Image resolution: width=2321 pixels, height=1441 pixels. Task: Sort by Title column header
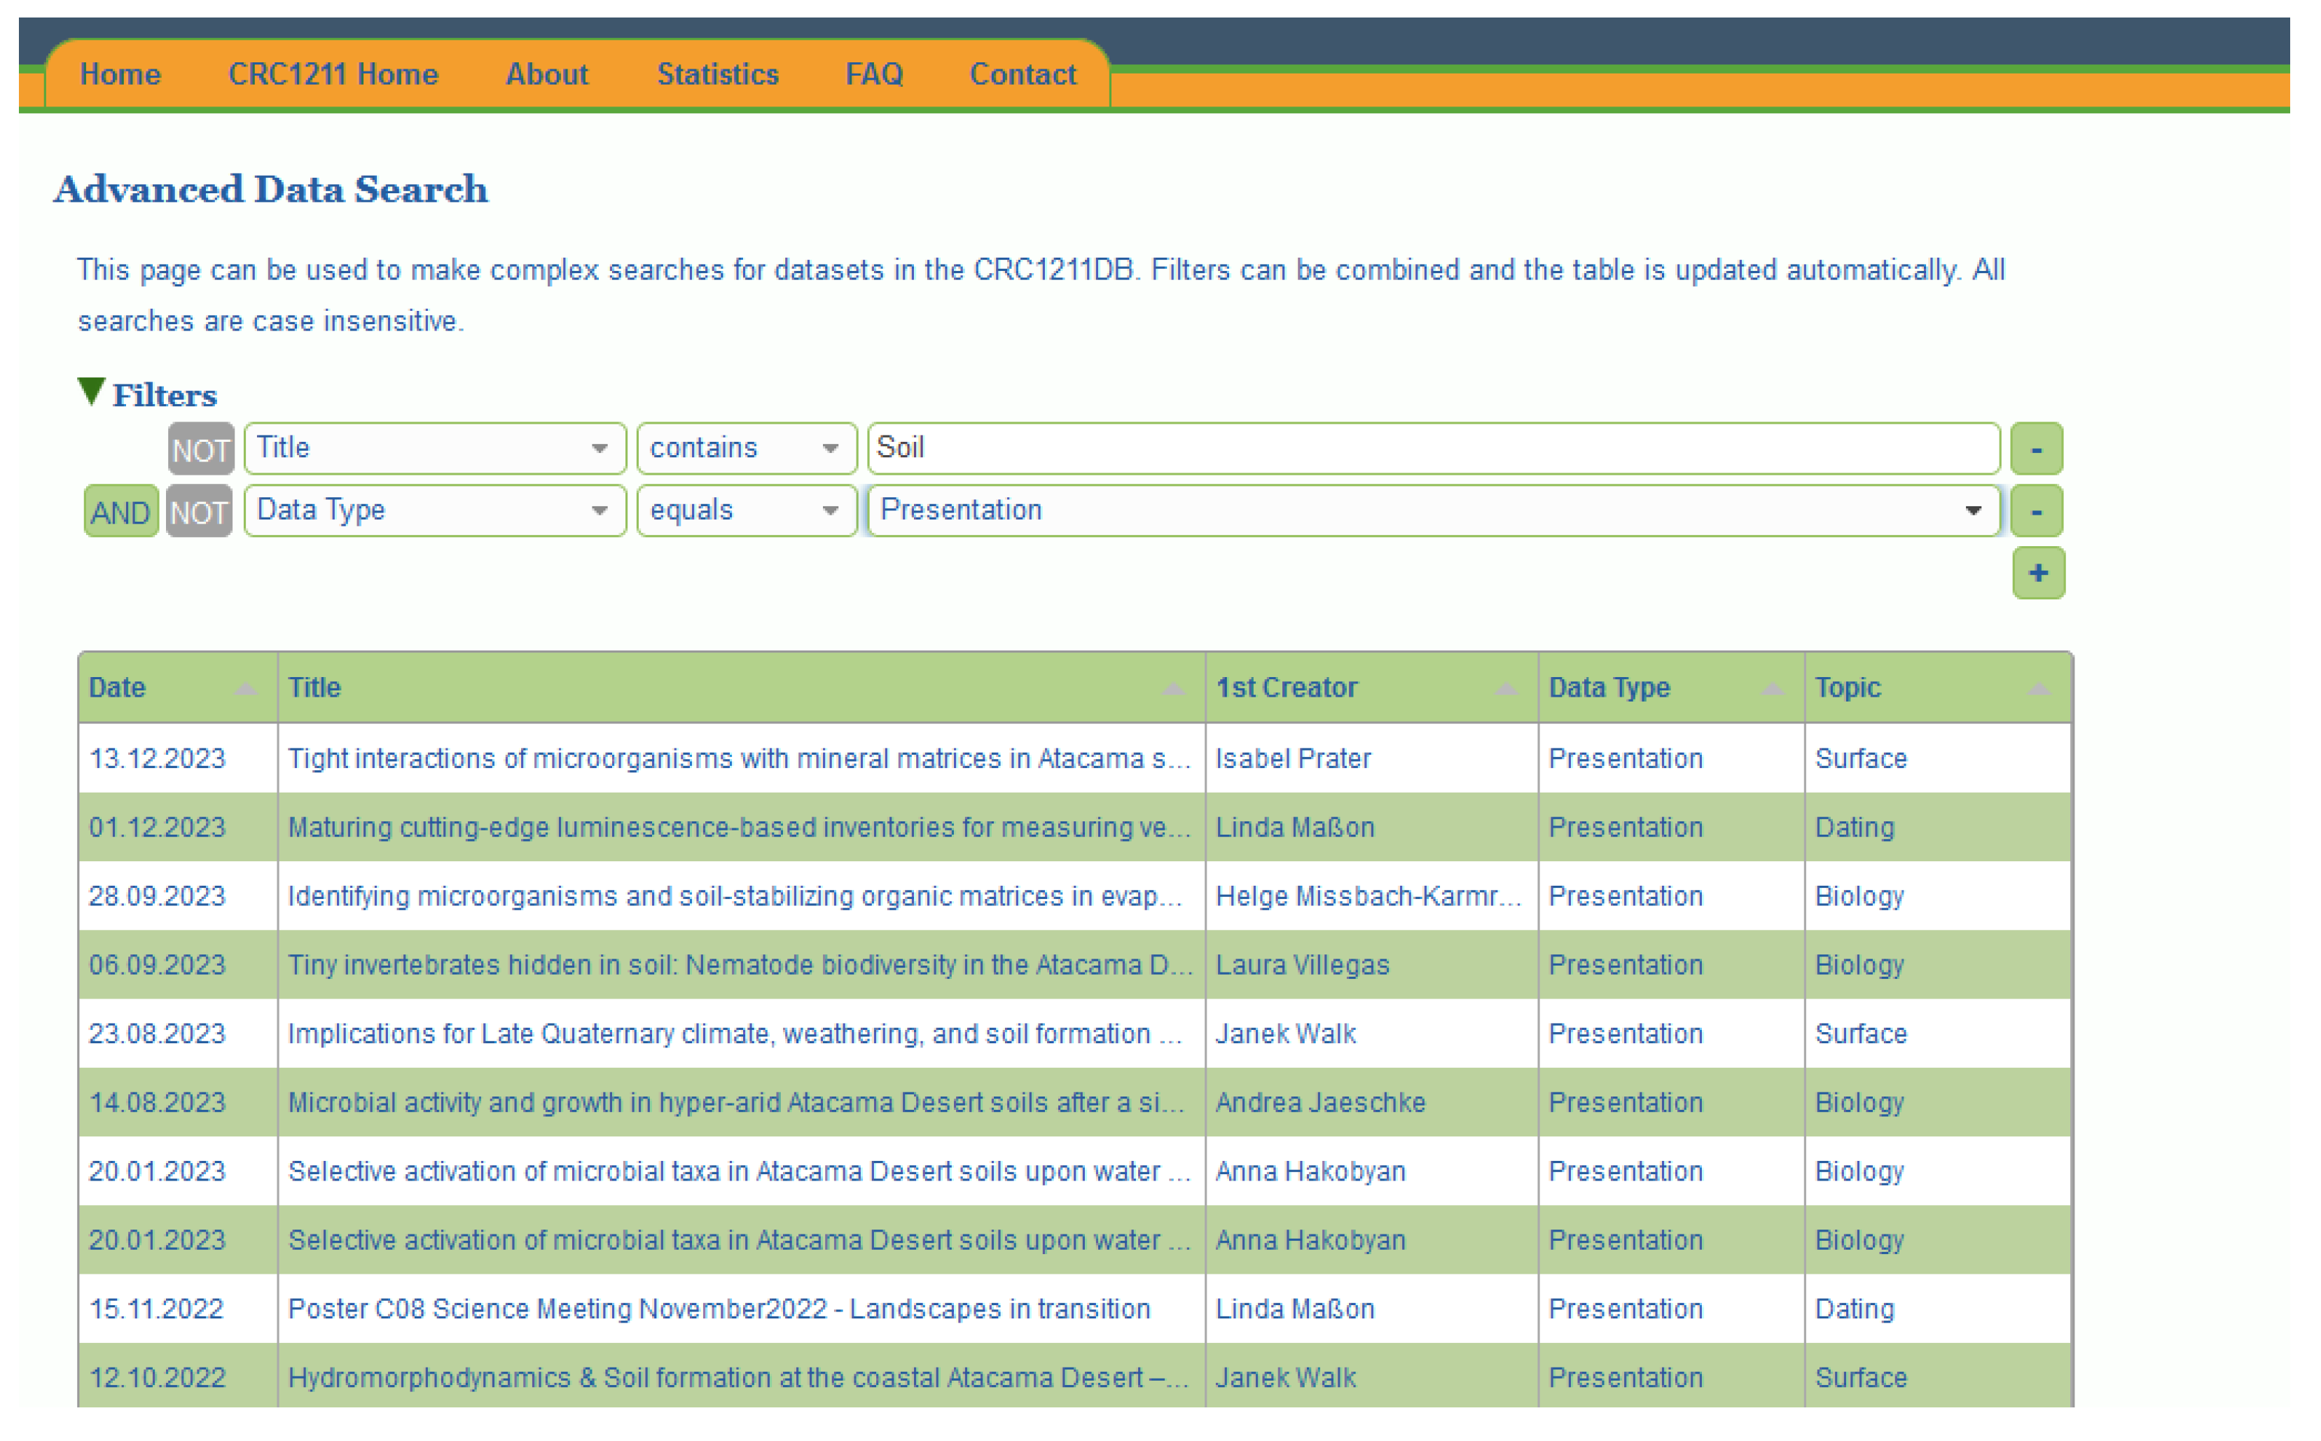click(x=740, y=688)
